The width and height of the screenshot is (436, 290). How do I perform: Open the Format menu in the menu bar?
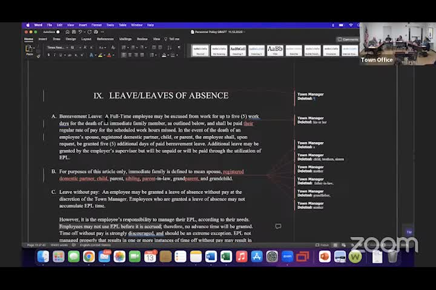point(96,25)
